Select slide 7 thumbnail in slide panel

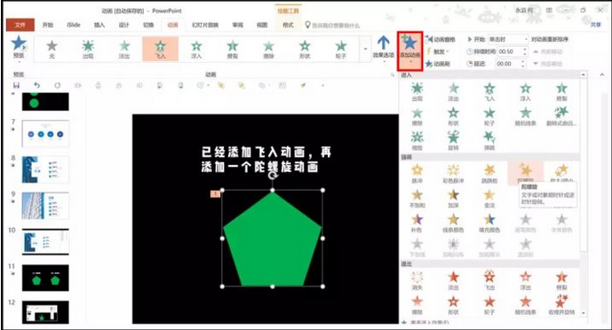tap(45, 134)
